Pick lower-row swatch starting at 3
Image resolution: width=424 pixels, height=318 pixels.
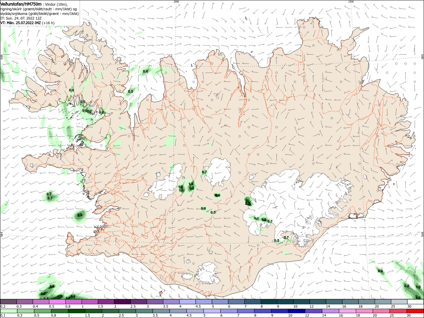coord(144,311)
